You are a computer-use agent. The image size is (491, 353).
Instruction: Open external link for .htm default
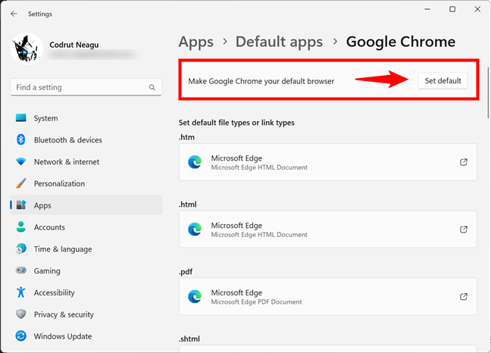[x=464, y=162]
